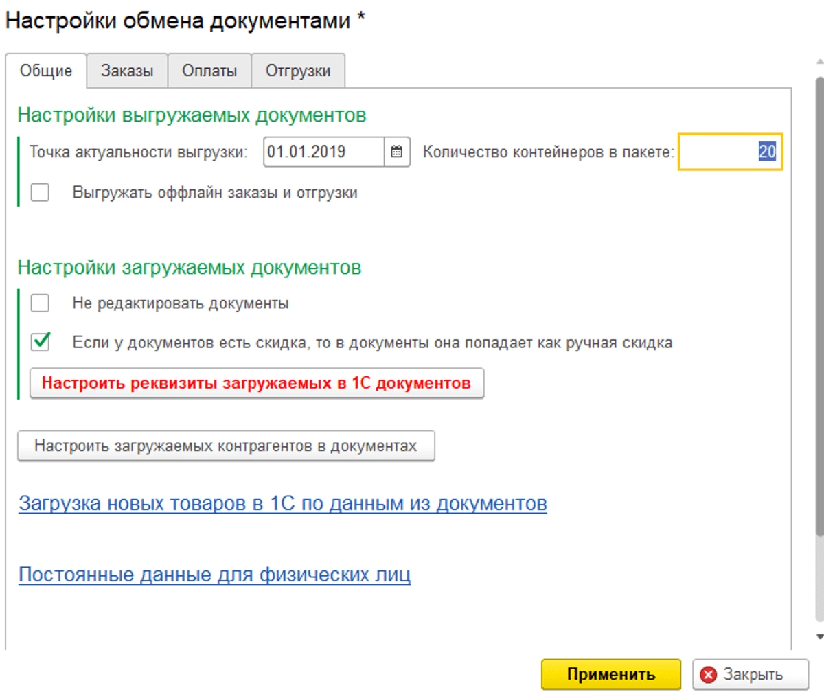Uncheck the manual discount (ручная скидка) checkbox
This screenshot has width=824, height=692.
click(41, 342)
